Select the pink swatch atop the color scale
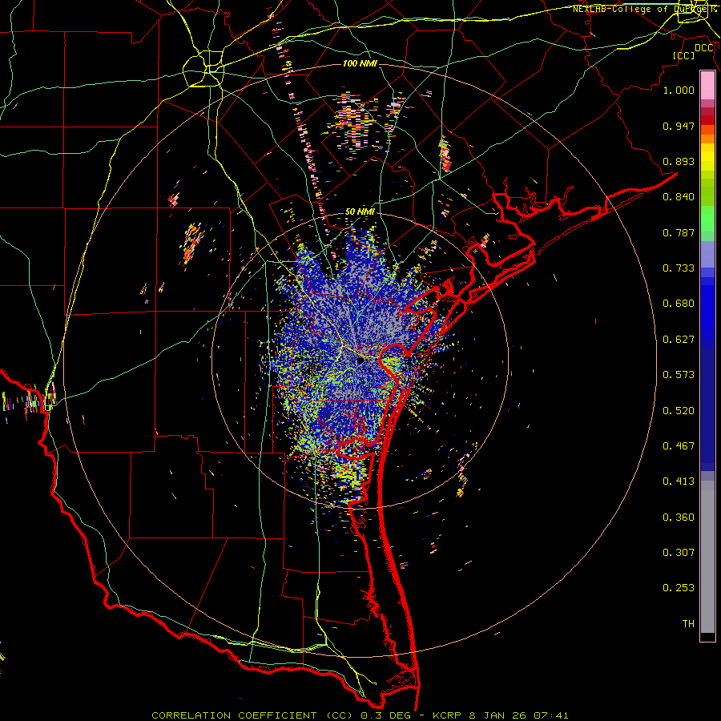 (x=707, y=85)
